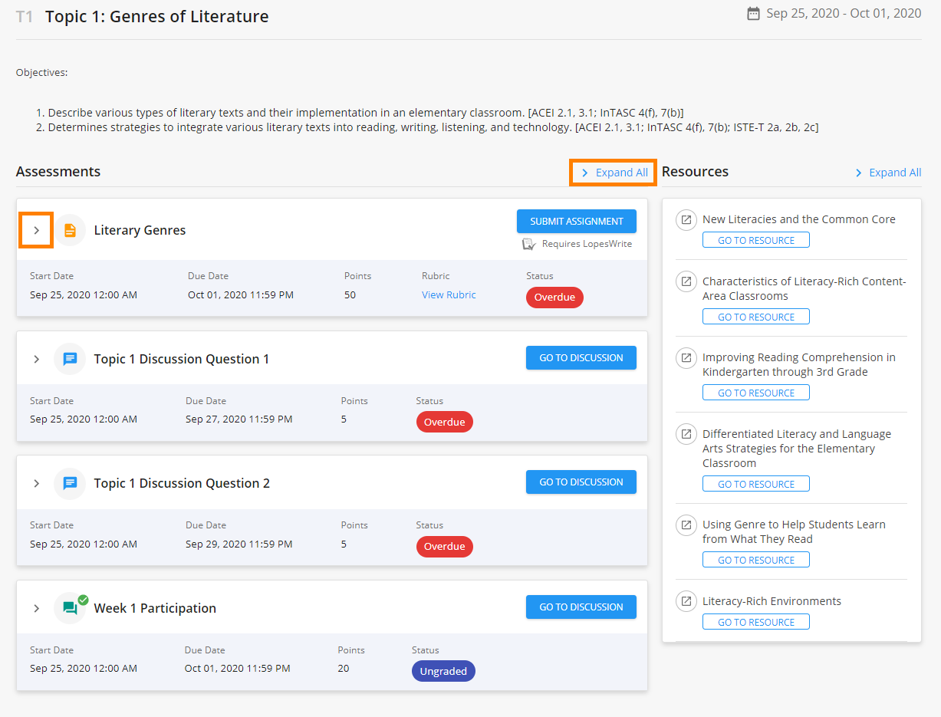941x717 pixels.
Task: Click the Topic 1: Genres of Literature heading
Action: [x=156, y=16]
